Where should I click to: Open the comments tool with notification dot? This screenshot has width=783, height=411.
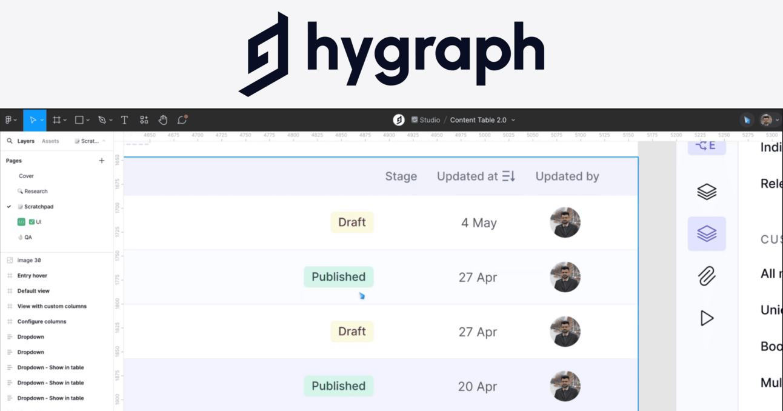tap(182, 119)
